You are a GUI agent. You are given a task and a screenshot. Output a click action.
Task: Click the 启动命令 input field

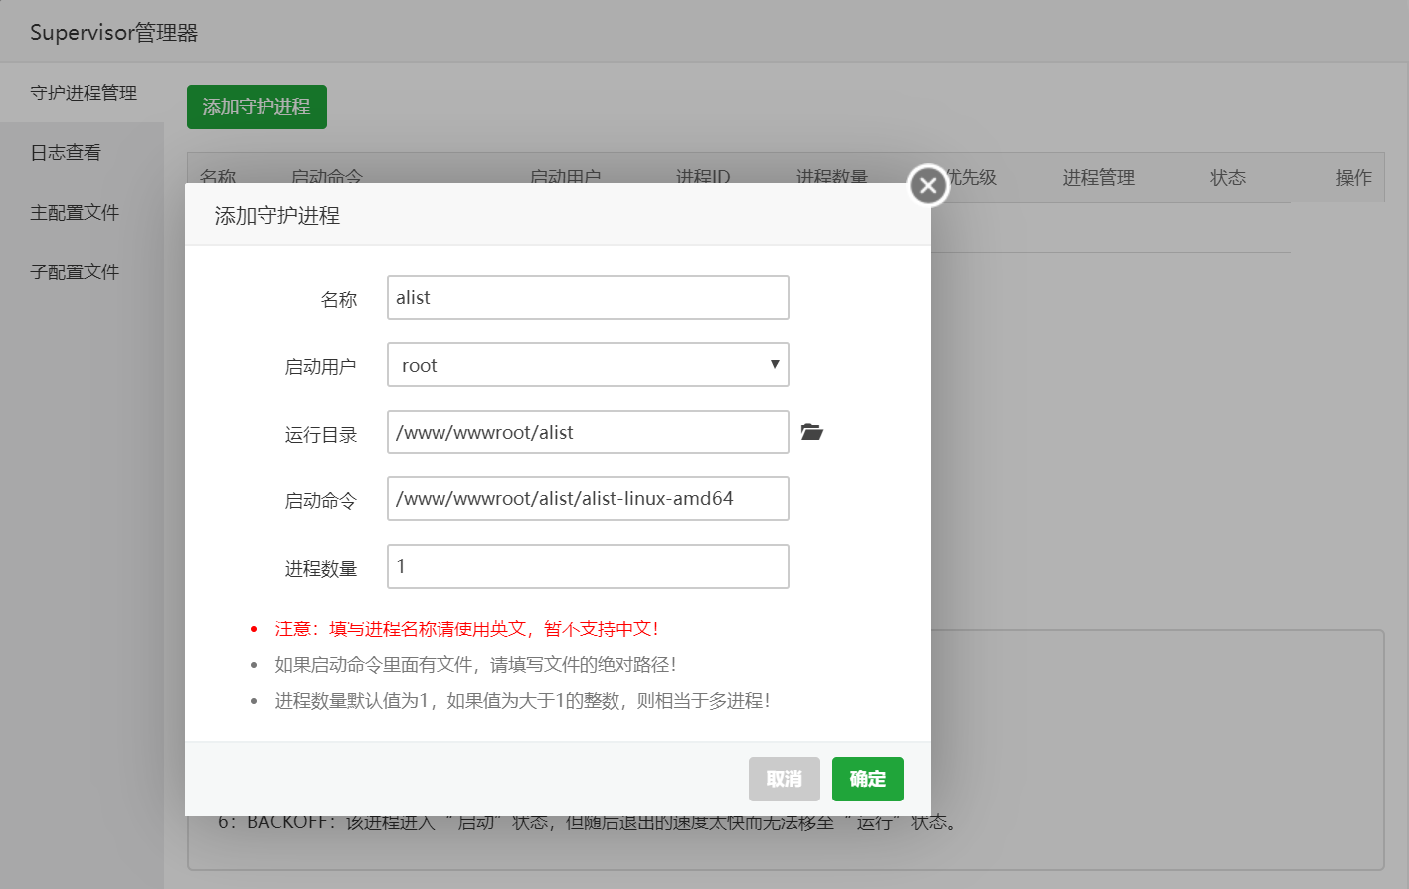click(x=587, y=499)
